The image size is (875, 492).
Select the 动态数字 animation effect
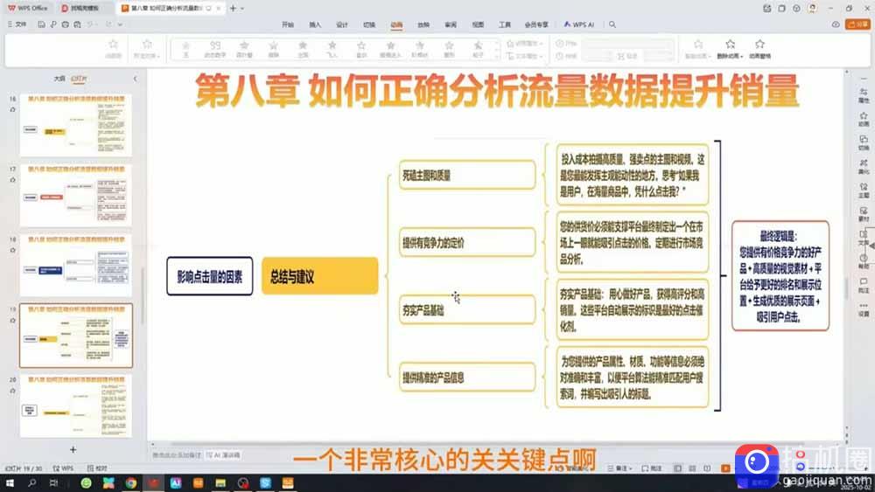coord(215,49)
